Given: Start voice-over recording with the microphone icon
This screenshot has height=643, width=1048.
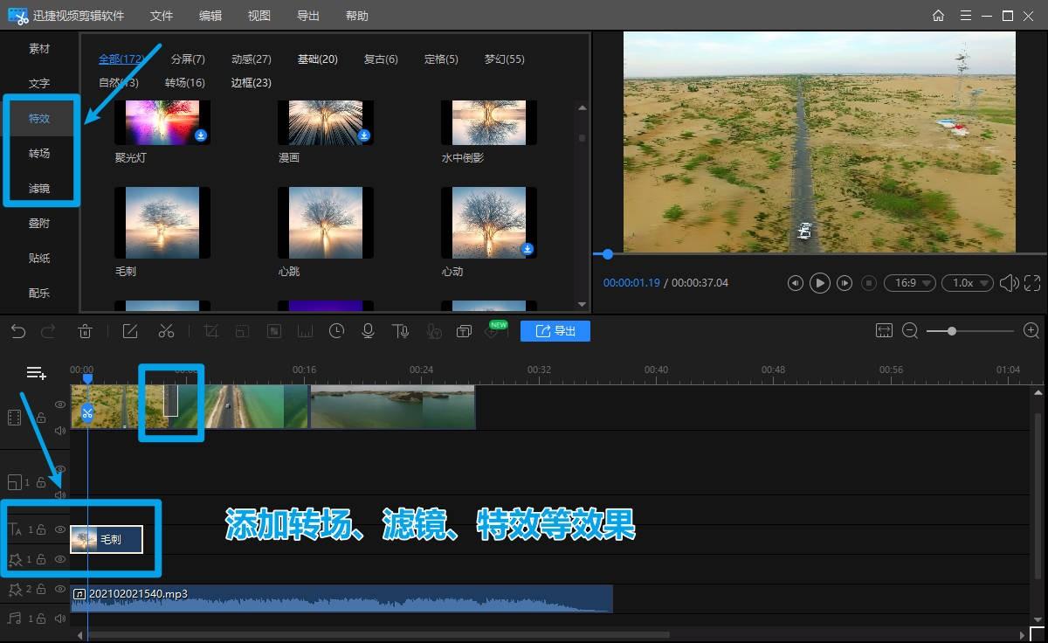Looking at the screenshot, I should pyautogui.click(x=369, y=331).
